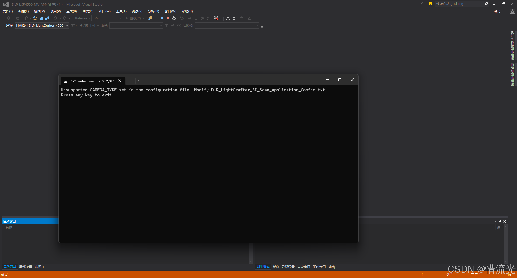This screenshot has width=517, height=278.
Task: Switch to the 局部变量 tab
Action: click(x=26, y=267)
